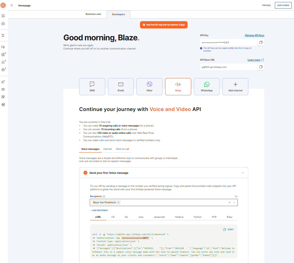Image resolution: width=294 pixels, height=263 pixels.
Task: Show the Go code snippet tab
Action: [x=126, y=217]
